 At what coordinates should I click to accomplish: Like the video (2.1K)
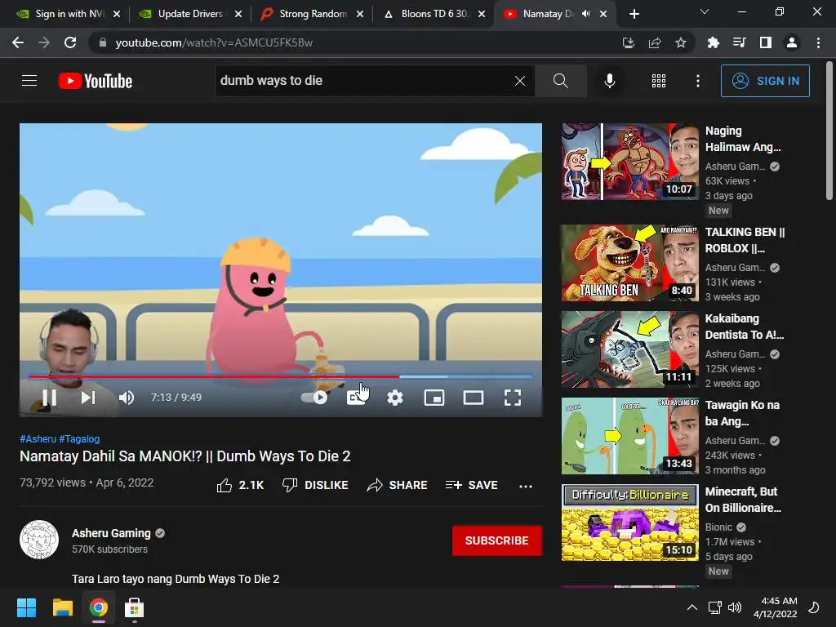pyautogui.click(x=241, y=485)
